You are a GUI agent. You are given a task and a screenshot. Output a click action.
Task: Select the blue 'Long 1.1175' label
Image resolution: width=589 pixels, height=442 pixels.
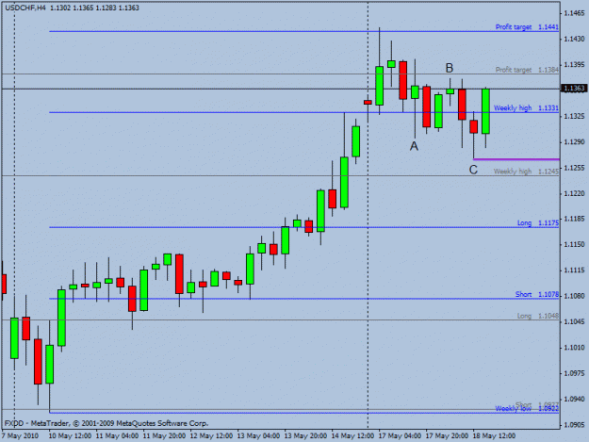point(537,223)
